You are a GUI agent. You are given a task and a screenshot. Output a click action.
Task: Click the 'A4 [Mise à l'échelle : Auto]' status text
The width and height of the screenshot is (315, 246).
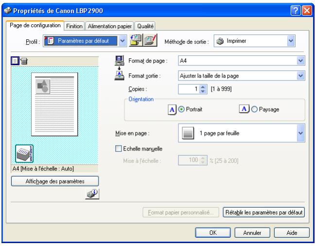pos(43,169)
